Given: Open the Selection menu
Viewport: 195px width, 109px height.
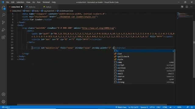Looking at the screenshot, I should click(x=20, y=2).
